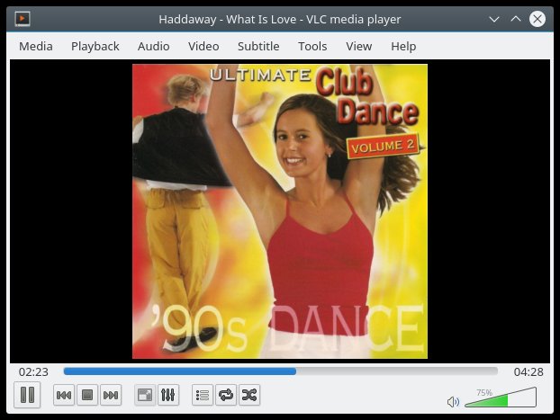The width and height of the screenshot is (560, 420).
Task: Toggle the playlist view
Action: [203, 395]
